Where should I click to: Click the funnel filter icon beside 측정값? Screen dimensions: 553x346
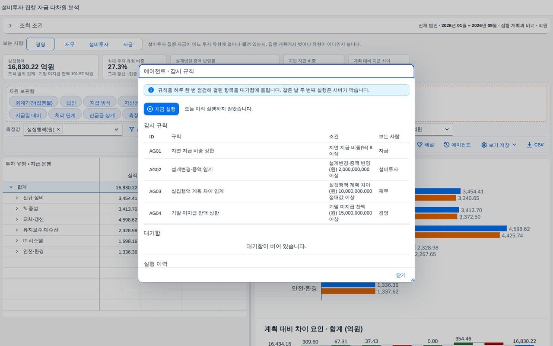tap(132, 129)
